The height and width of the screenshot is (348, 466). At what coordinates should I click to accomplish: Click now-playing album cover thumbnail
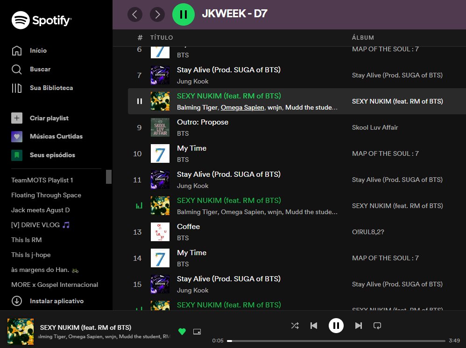[21, 331]
